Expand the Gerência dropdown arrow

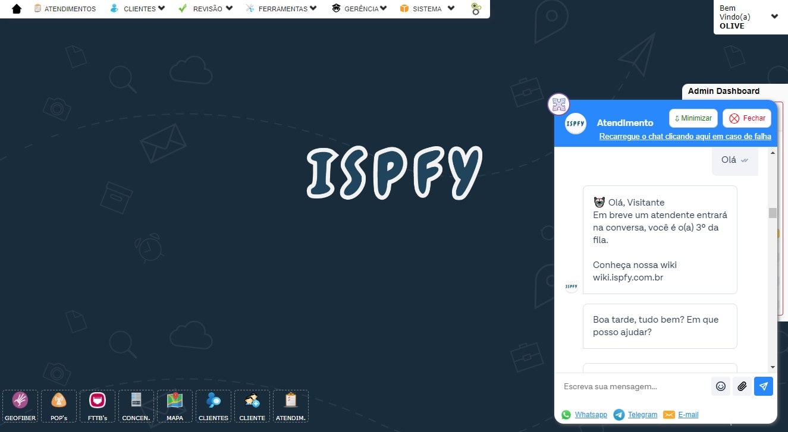point(383,8)
